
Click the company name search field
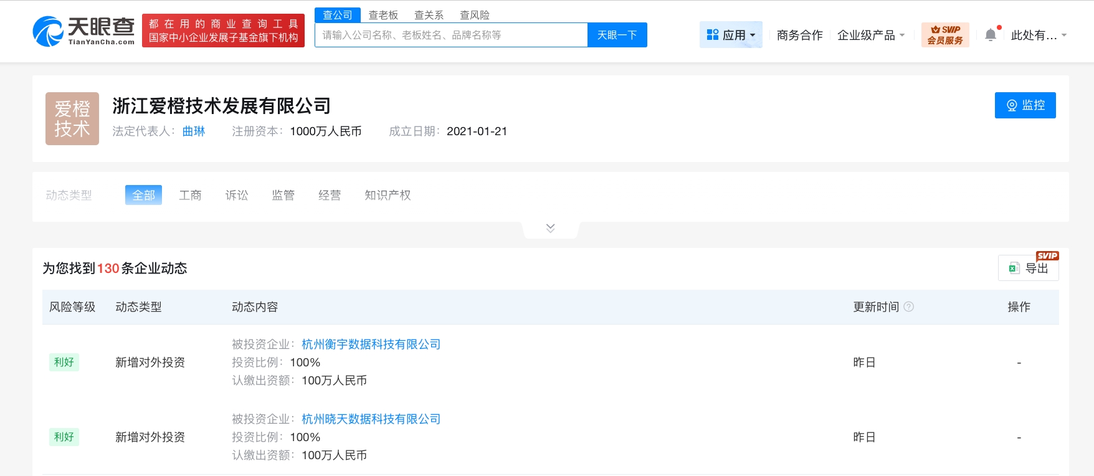(x=451, y=35)
